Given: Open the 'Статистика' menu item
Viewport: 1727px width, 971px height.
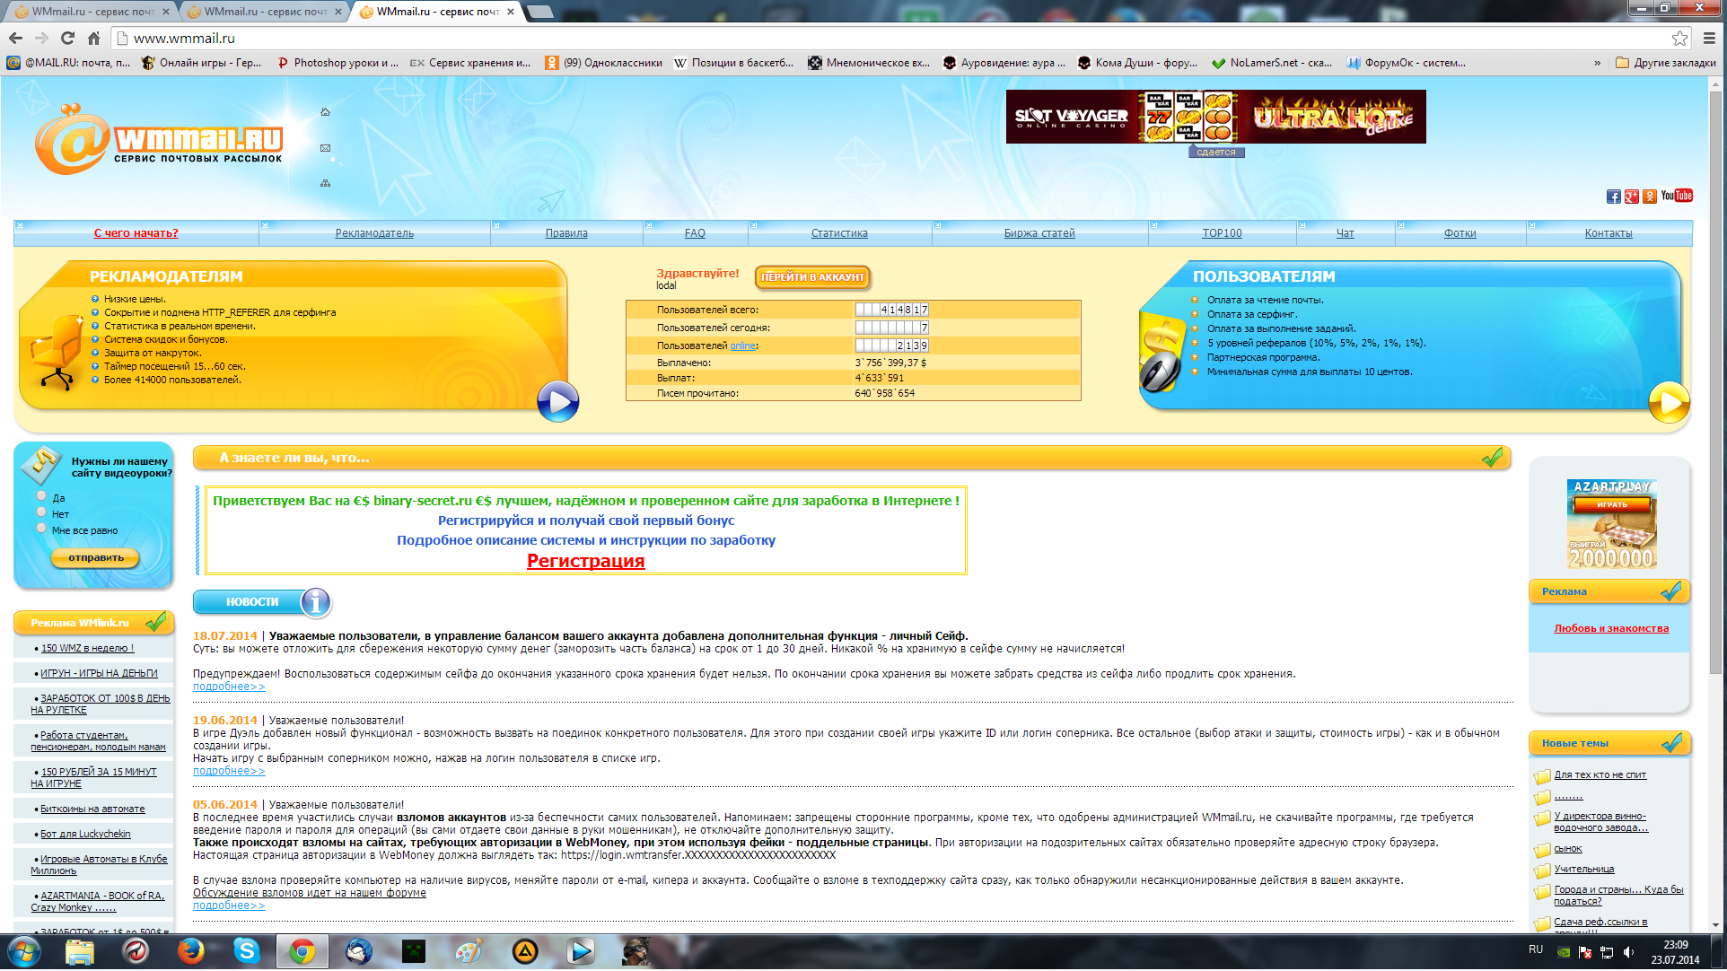Looking at the screenshot, I should pyautogui.click(x=839, y=233).
